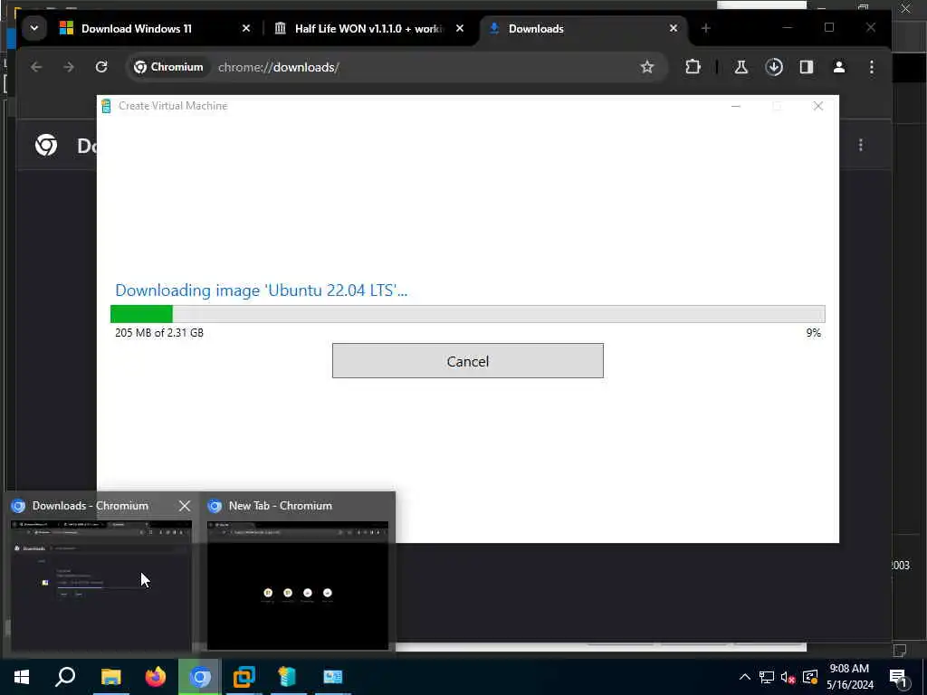This screenshot has width=927, height=695.
Task: Bookmark this page with the star
Action: click(646, 67)
